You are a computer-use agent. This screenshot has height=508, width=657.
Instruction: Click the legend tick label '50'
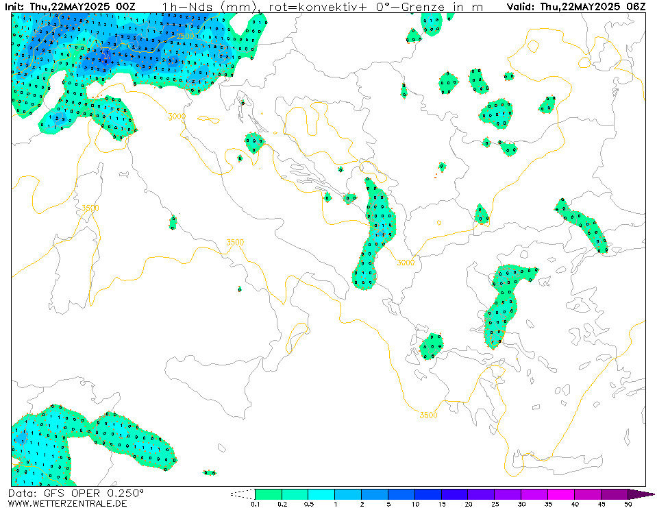(x=628, y=504)
